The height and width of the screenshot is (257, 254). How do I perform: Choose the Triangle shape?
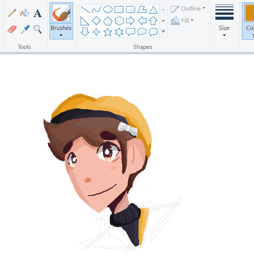pos(153,10)
